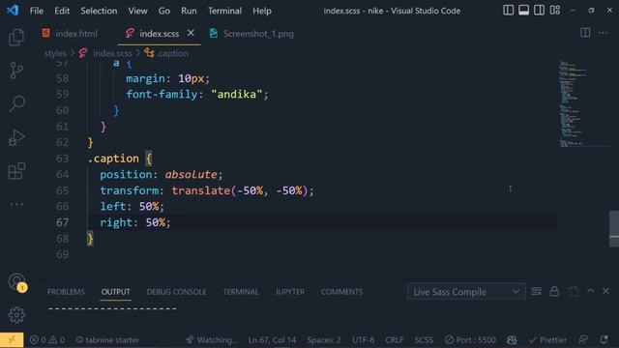Open the Accounts menu icon
This screenshot has height=348, width=619.
click(x=16, y=281)
